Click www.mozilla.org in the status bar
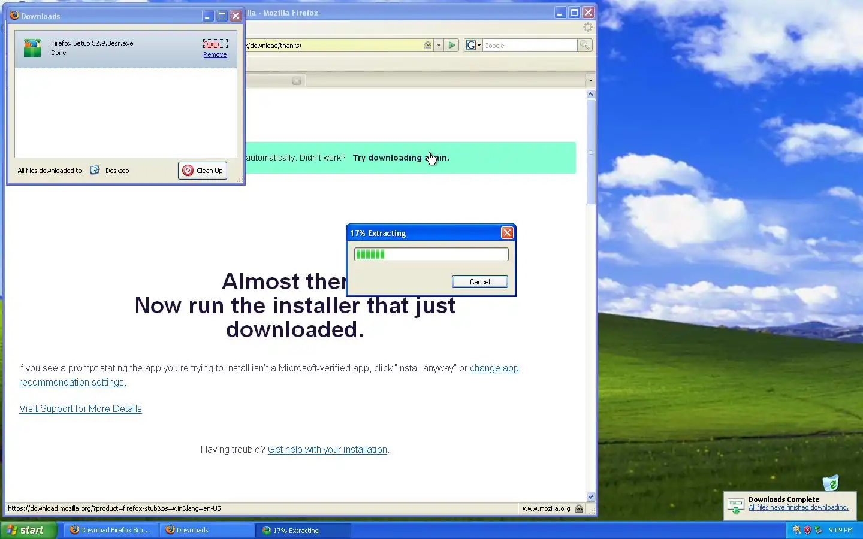 546,508
